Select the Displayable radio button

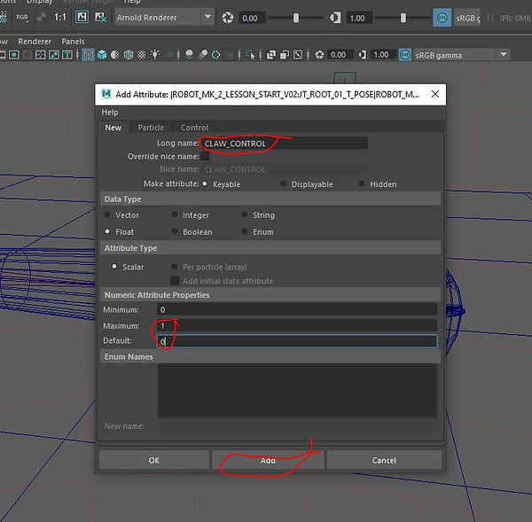tap(283, 183)
